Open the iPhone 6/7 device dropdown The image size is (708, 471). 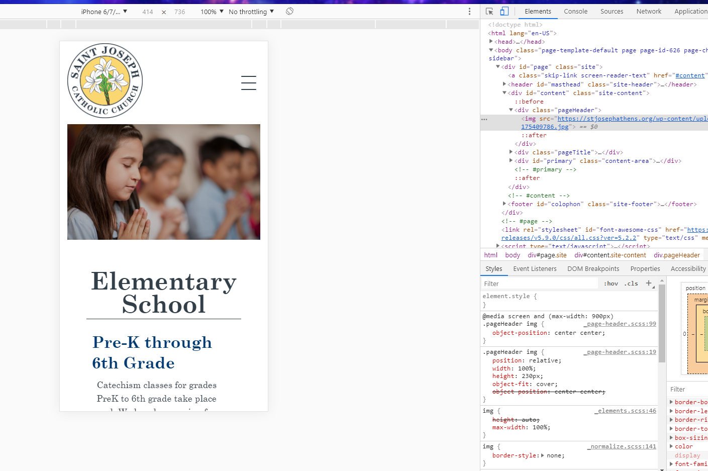(x=104, y=12)
